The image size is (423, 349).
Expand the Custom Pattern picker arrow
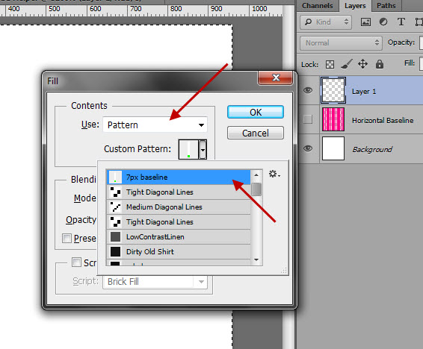203,149
